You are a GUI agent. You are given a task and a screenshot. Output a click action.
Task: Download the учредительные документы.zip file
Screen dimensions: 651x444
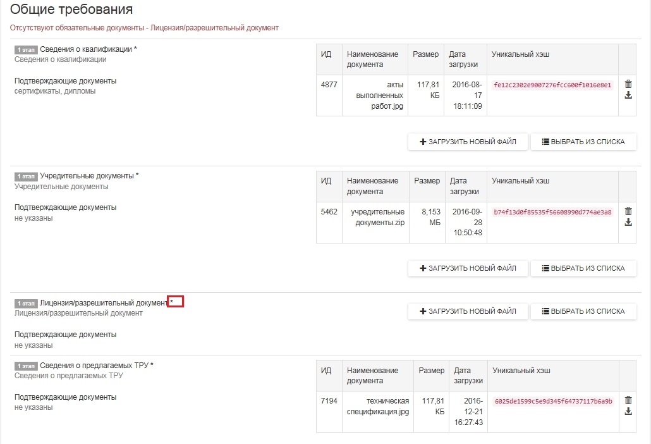pyautogui.click(x=628, y=223)
